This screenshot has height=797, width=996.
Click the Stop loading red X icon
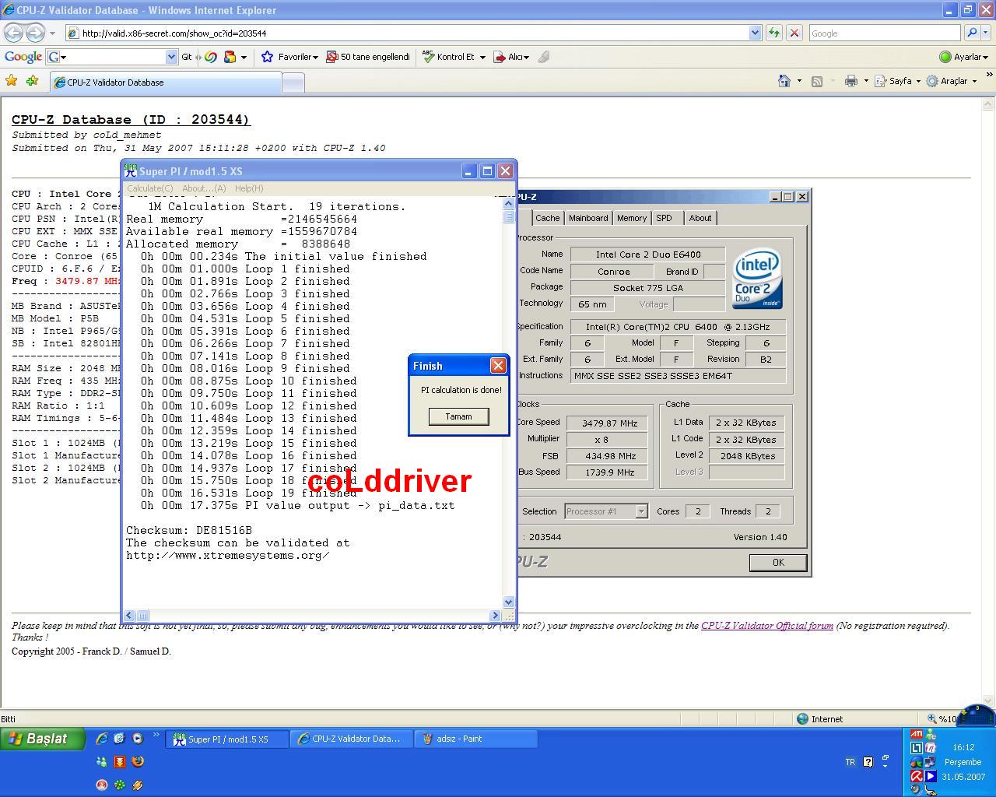coord(794,33)
